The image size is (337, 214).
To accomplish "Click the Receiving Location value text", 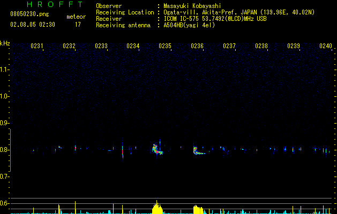I will click(239, 12).
